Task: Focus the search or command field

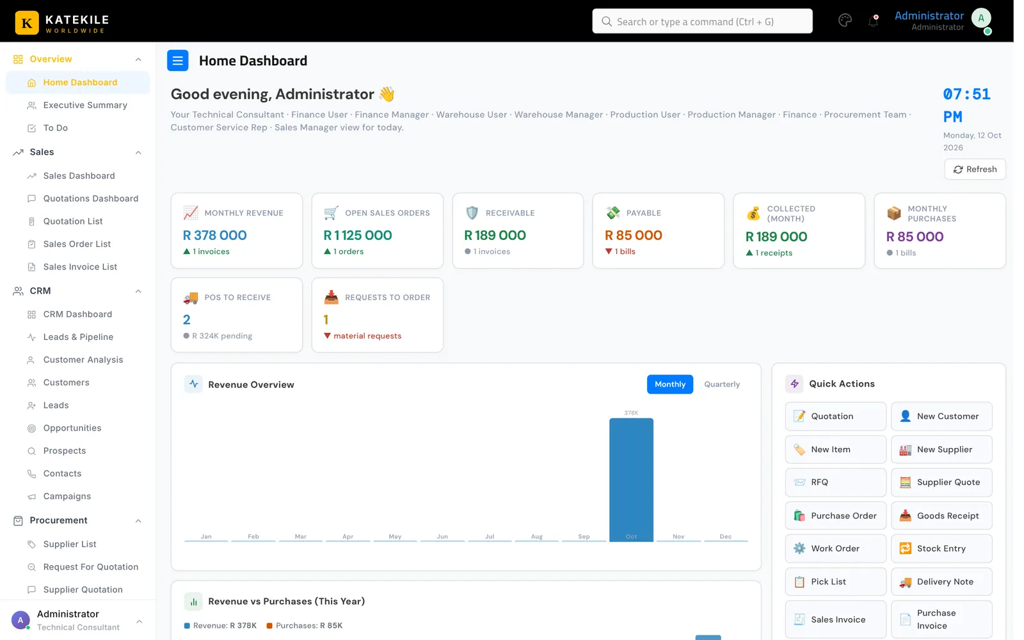Action: pyautogui.click(x=702, y=21)
